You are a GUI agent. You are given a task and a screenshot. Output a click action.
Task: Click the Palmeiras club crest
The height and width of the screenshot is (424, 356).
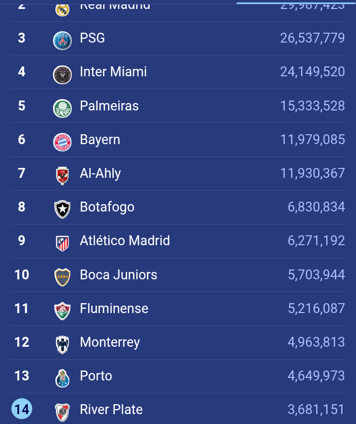(62, 108)
